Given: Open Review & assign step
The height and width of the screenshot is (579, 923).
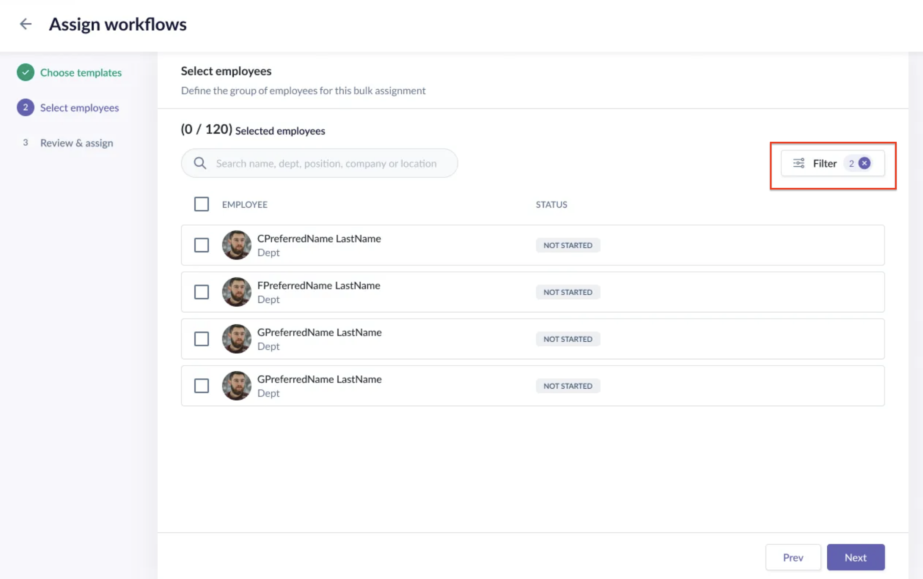Looking at the screenshot, I should pos(76,143).
